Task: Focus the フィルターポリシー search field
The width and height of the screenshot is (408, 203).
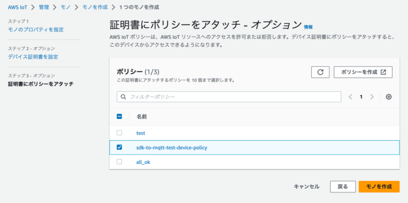Action: coord(229,97)
